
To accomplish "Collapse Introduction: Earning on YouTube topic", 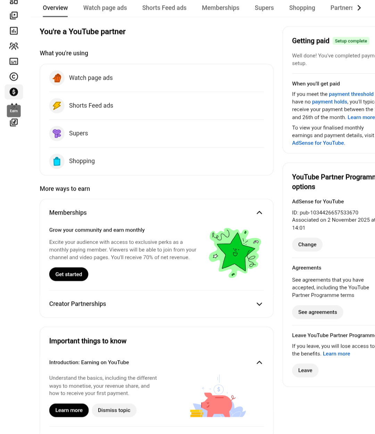I will (259, 362).
